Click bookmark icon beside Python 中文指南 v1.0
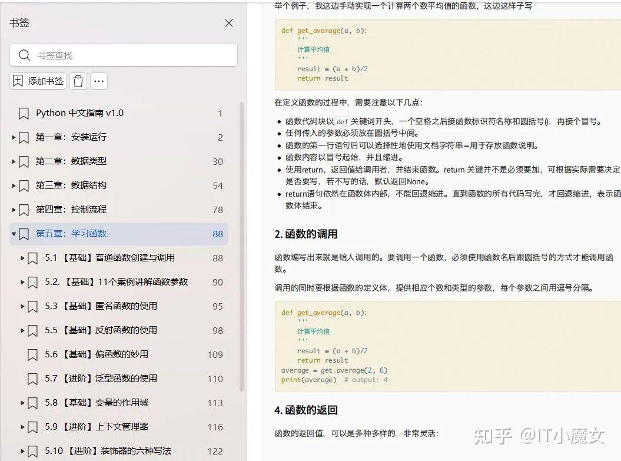Screen dimensions: 621x461 click(23, 112)
